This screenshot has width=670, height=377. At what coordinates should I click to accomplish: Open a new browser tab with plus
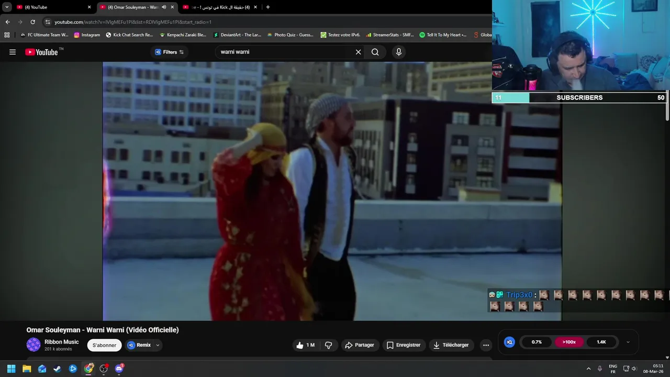coord(268,7)
